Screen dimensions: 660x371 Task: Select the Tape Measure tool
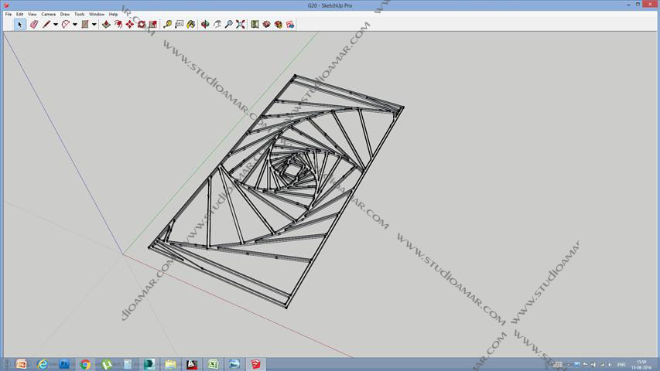pyautogui.click(x=168, y=25)
